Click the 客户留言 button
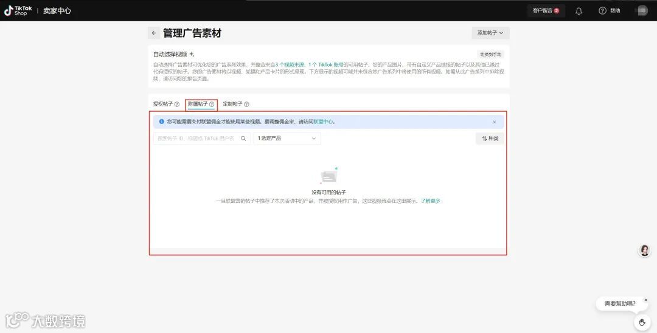 [x=546, y=11]
